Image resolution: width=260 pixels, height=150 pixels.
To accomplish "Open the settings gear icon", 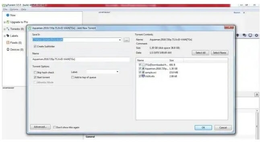I will [x=256, y=35].
